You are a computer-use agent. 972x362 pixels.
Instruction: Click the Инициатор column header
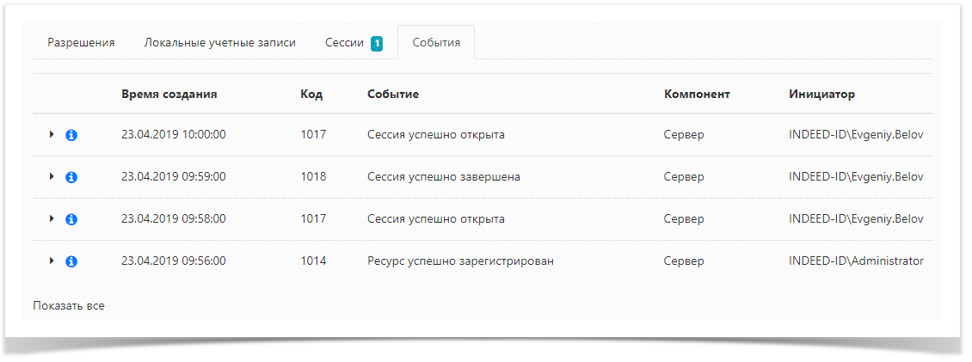(x=821, y=94)
